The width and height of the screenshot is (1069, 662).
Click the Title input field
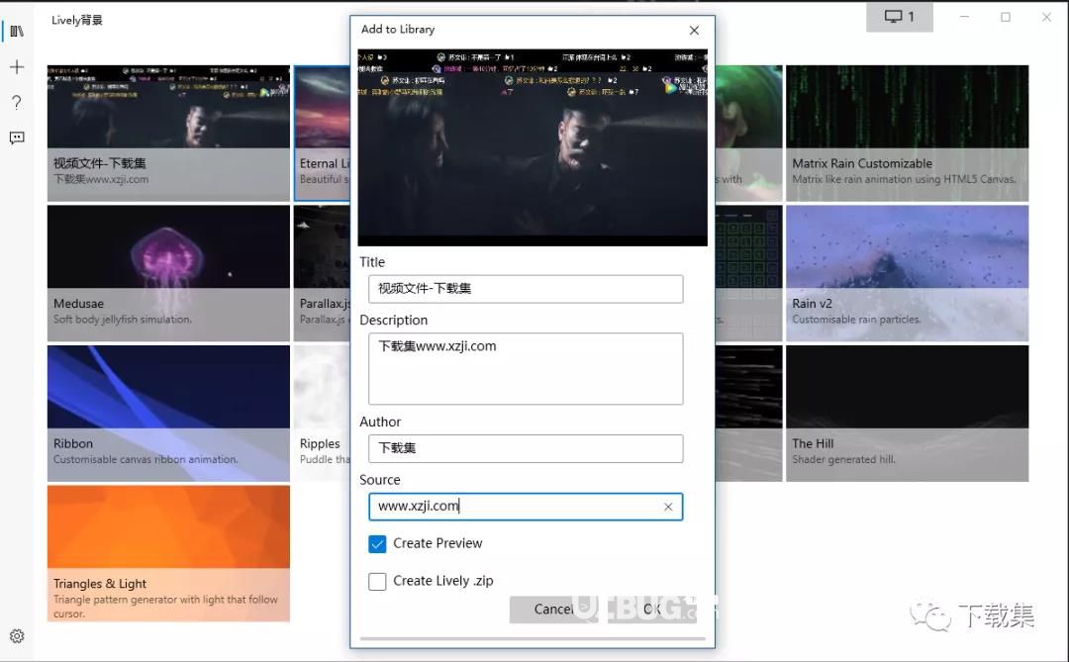[526, 289]
